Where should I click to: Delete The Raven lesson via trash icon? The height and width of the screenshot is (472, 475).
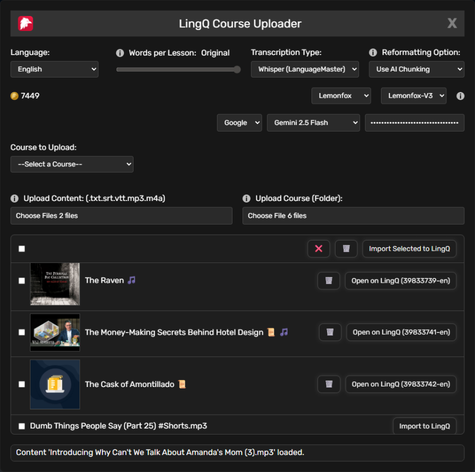(x=329, y=281)
